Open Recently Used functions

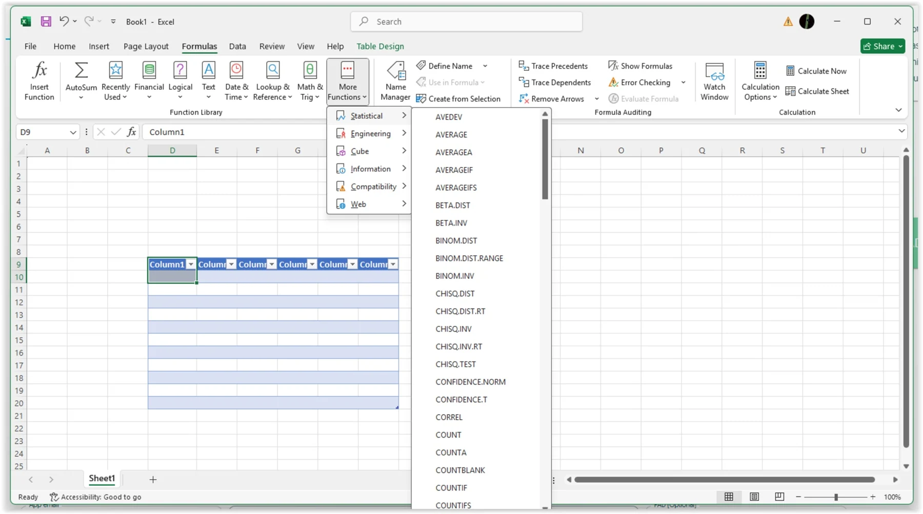pos(115,81)
